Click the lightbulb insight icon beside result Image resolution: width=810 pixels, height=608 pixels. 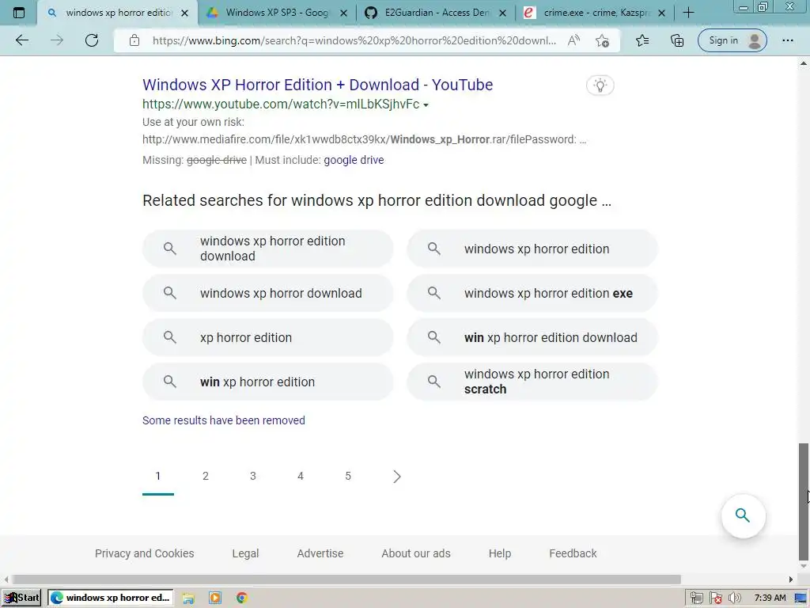point(600,85)
